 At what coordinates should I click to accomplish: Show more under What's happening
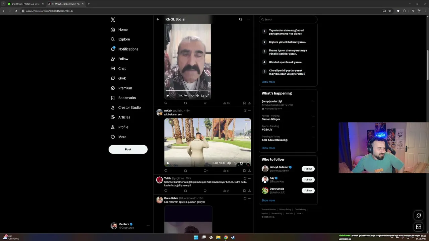point(268,148)
